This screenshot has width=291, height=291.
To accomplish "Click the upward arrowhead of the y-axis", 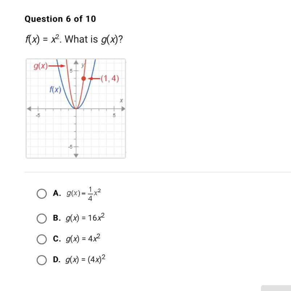I will tap(76, 62).
